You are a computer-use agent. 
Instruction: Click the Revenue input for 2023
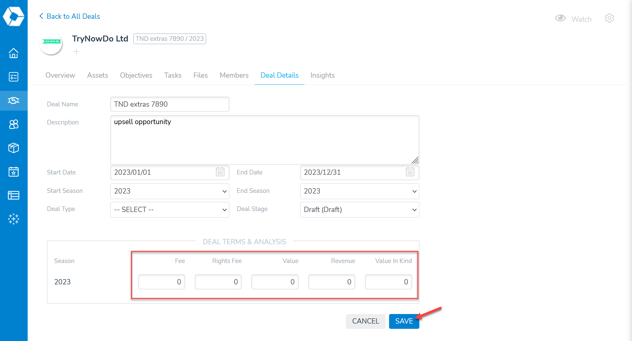pyautogui.click(x=332, y=282)
